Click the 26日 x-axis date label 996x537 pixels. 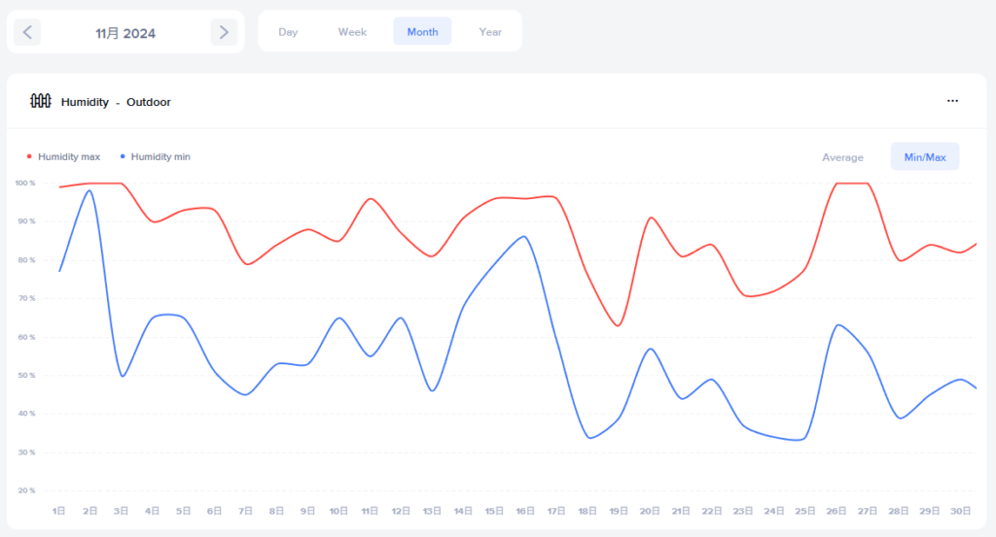pyautogui.click(x=836, y=511)
